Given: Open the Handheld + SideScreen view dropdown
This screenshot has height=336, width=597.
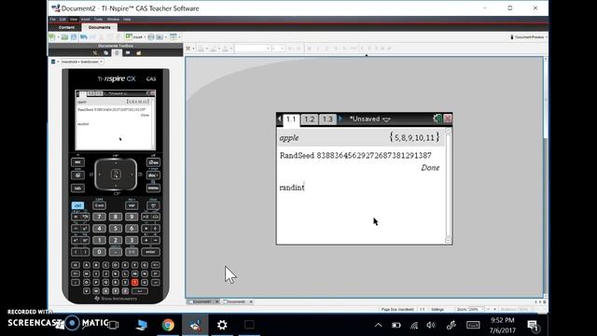Looking at the screenshot, I should click(x=82, y=62).
